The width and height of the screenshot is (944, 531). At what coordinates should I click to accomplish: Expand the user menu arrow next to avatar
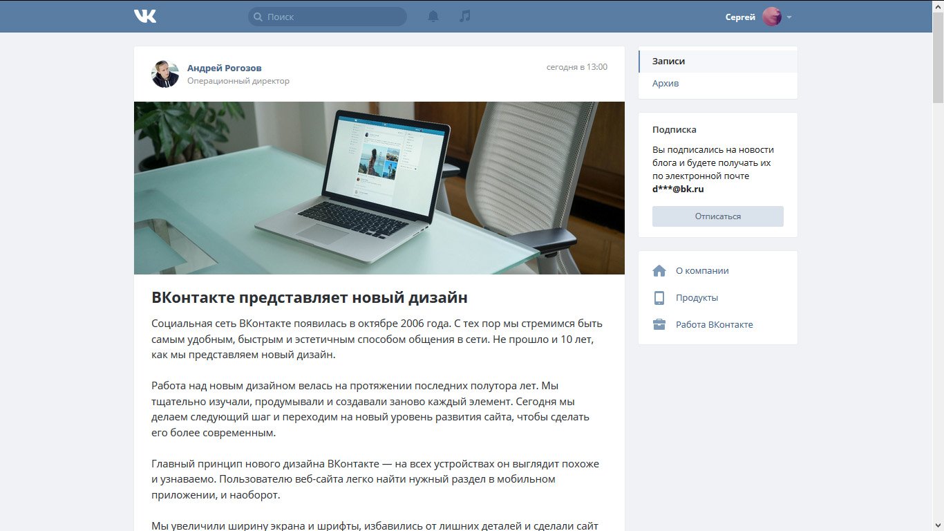[x=789, y=17]
